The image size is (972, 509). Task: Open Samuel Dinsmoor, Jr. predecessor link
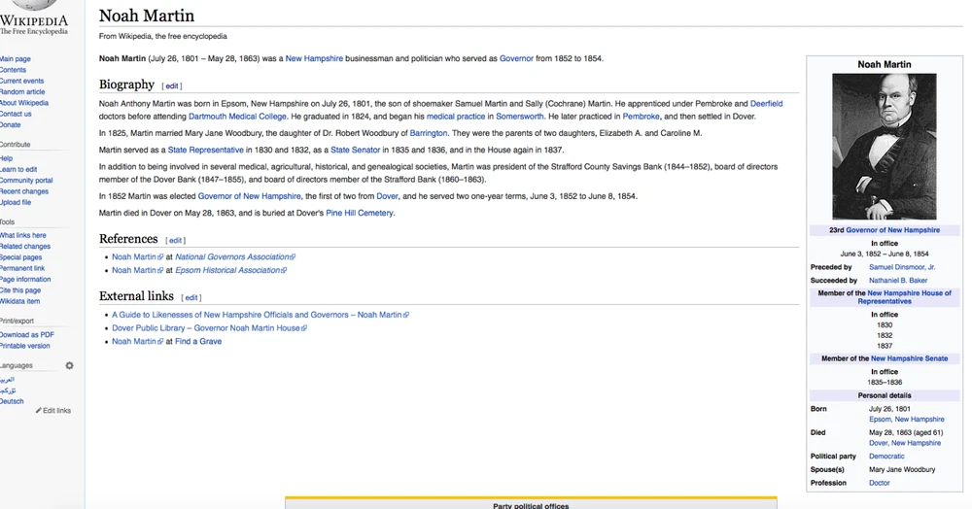coord(902,267)
